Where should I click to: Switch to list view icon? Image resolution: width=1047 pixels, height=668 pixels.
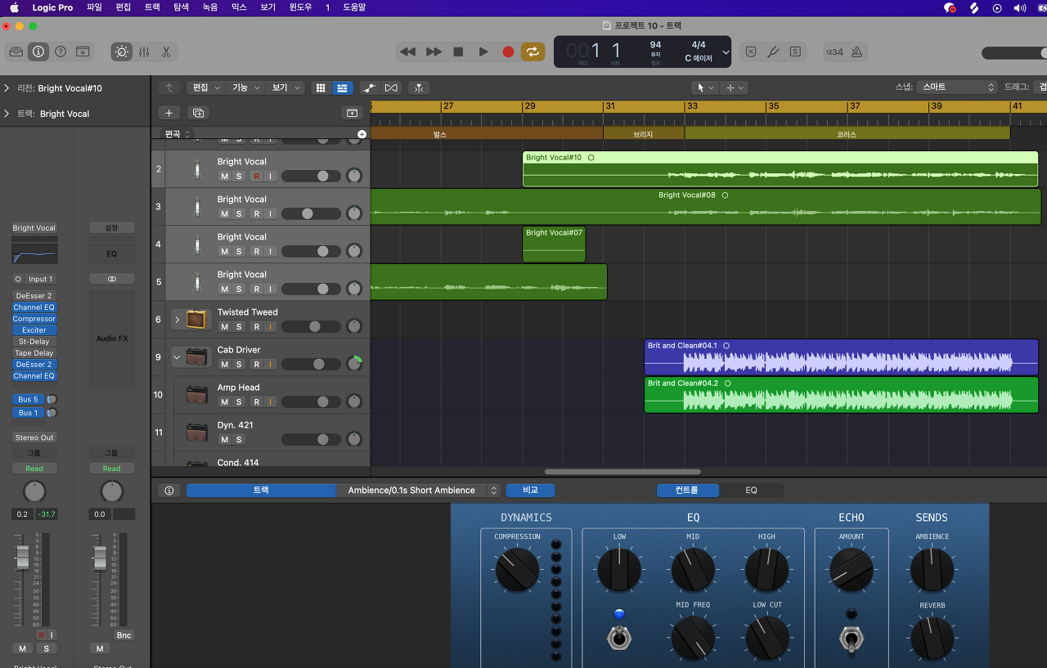click(342, 87)
